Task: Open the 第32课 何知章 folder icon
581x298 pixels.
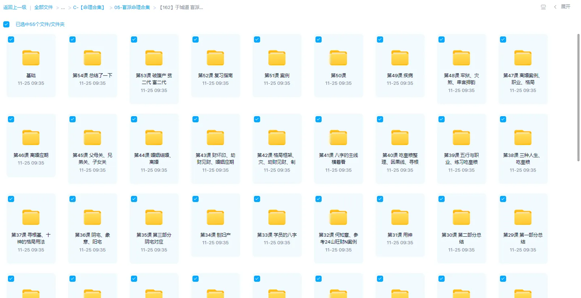Action: click(338, 217)
